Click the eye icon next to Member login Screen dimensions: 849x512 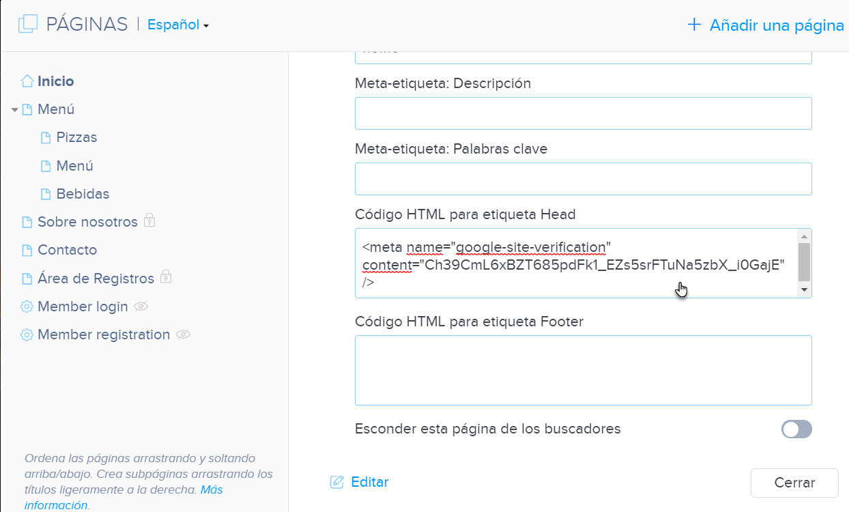point(141,307)
